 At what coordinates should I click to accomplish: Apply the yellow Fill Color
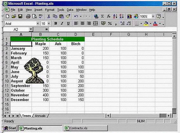point(146,23)
